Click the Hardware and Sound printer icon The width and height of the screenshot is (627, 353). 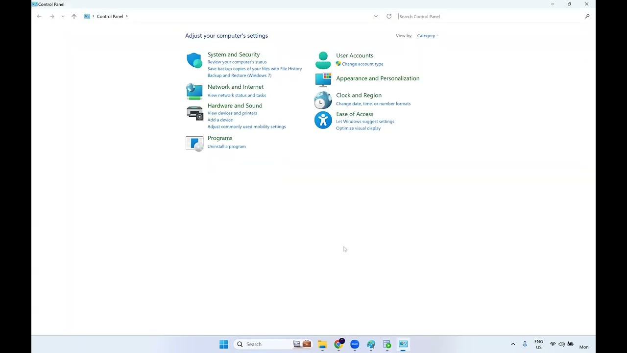(194, 113)
